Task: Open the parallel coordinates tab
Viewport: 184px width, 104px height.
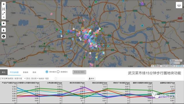Action: click(x=14, y=72)
